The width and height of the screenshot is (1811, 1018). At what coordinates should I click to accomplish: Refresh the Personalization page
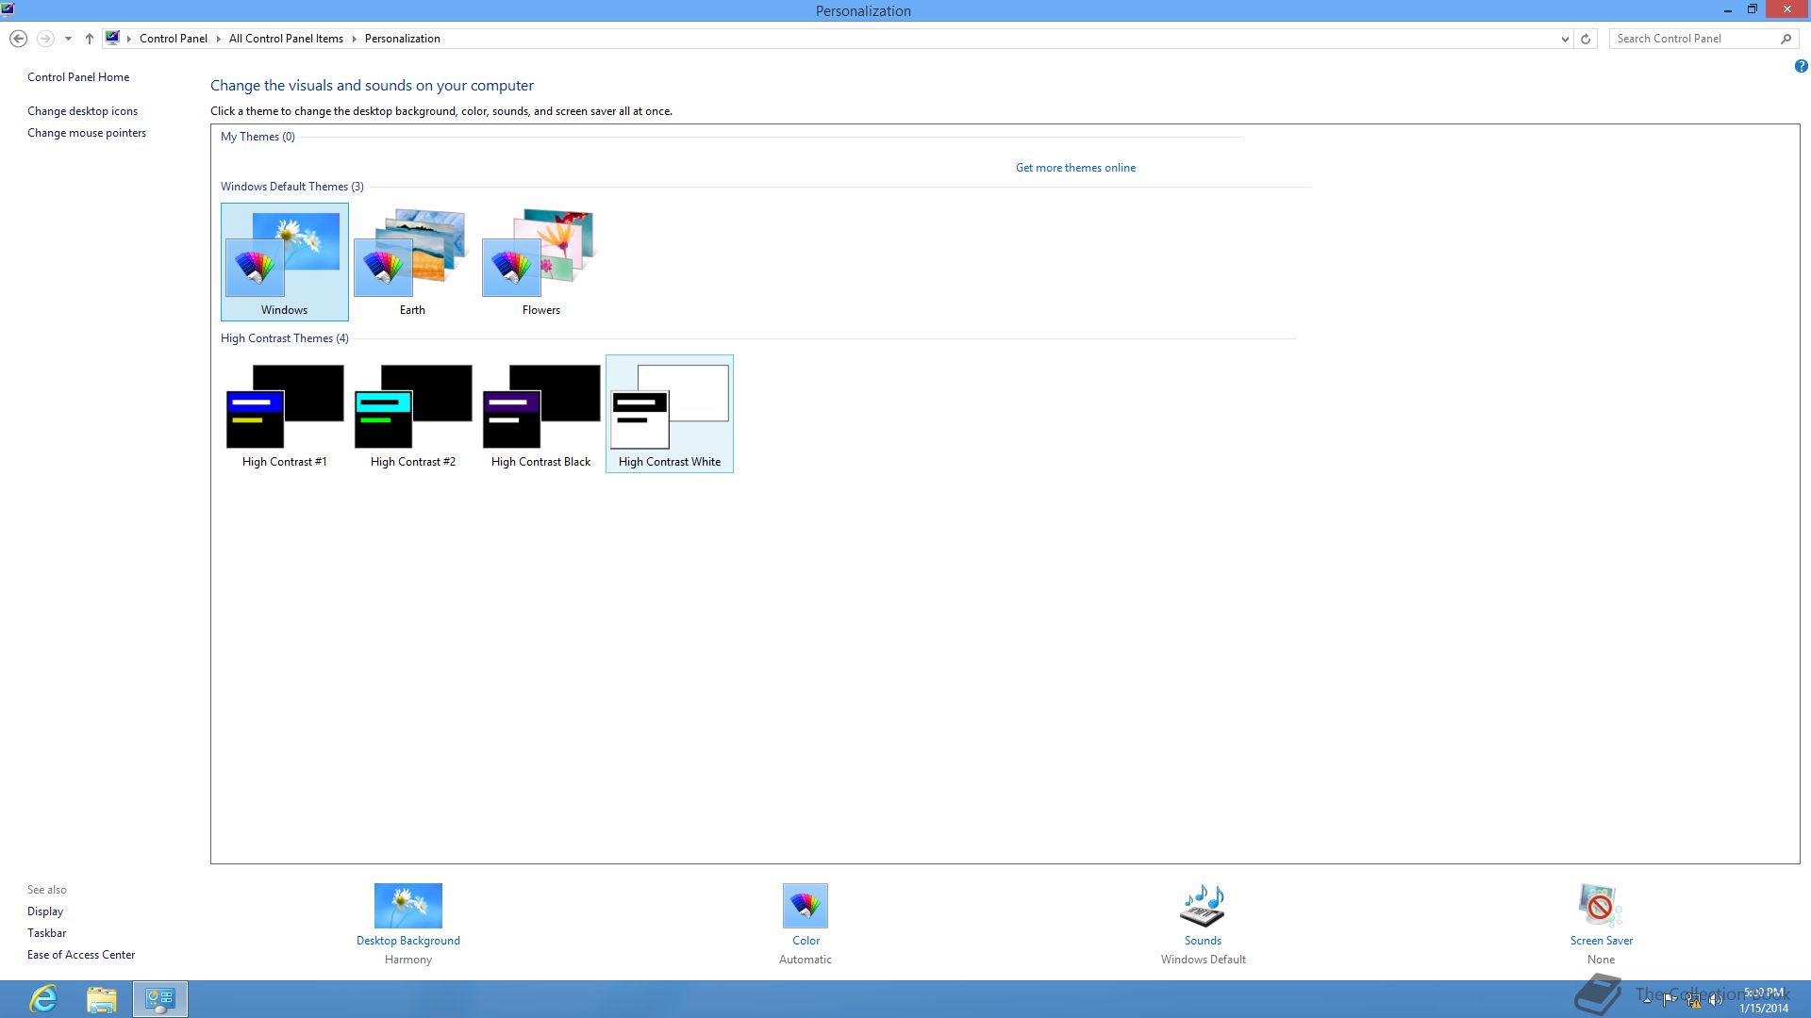[1586, 39]
